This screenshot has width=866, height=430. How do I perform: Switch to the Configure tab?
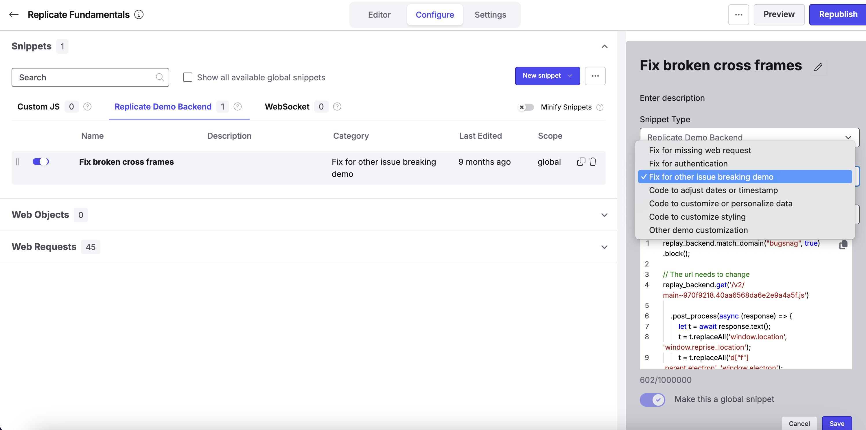point(435,15)
